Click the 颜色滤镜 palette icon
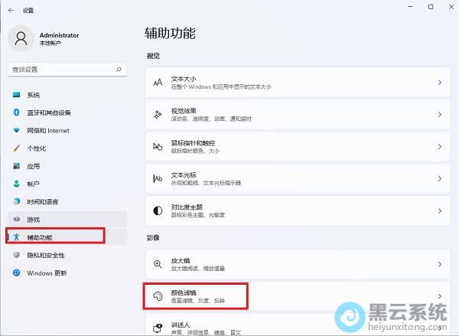 [158, 295]
